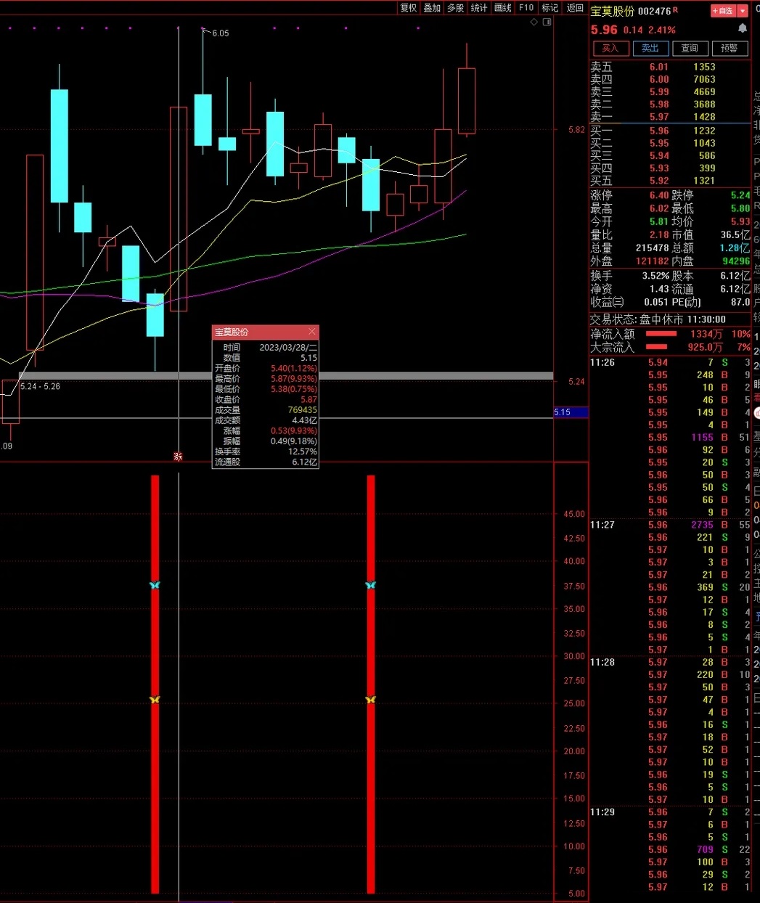The image size is (760, 903).
Task: Open the 叠加 menu
Action: click(x=432, y=8)
